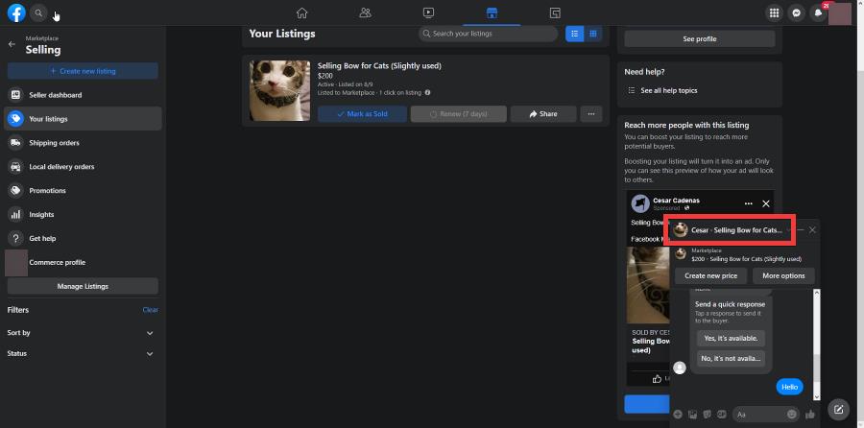The image size is (864, 428).
Task: Click Create new listing
Action: click(x=83, y=71)
